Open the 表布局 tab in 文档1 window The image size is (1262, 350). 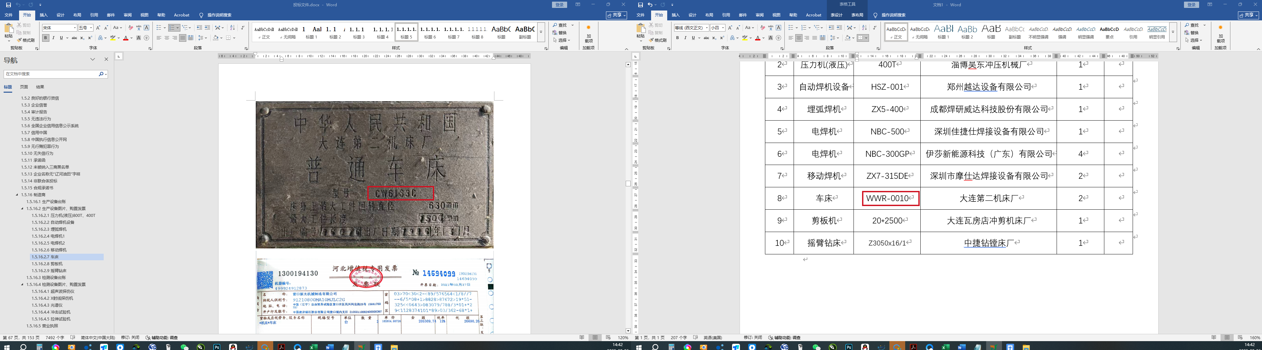(x=857, y=15)
